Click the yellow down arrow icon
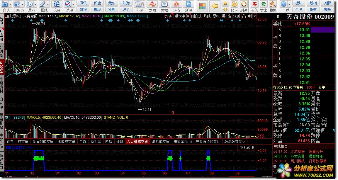 pos(225,9)
